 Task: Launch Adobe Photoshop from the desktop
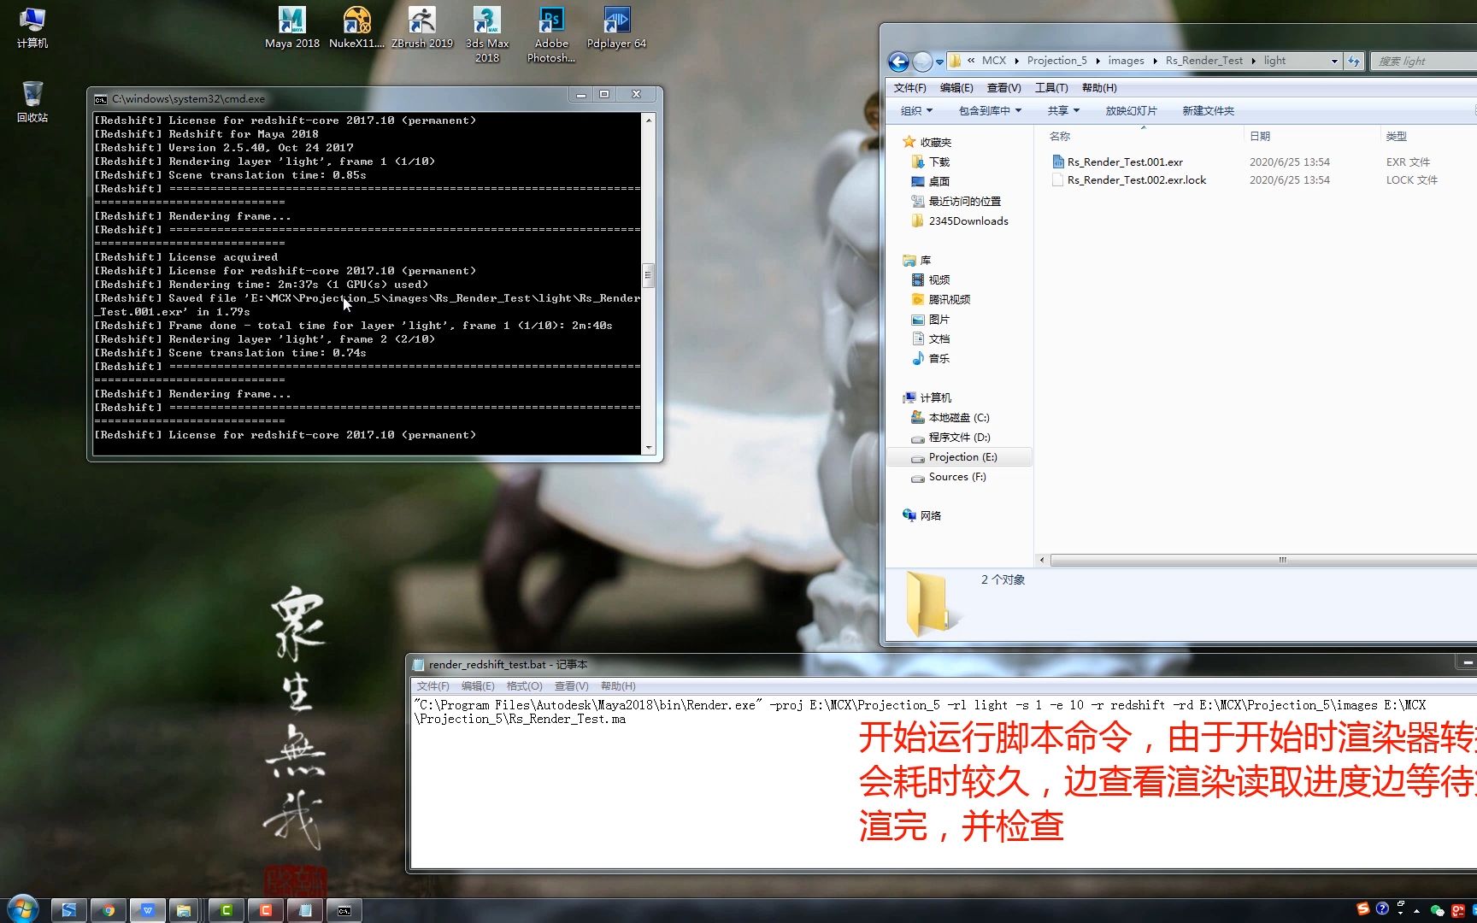pos(551,21)
